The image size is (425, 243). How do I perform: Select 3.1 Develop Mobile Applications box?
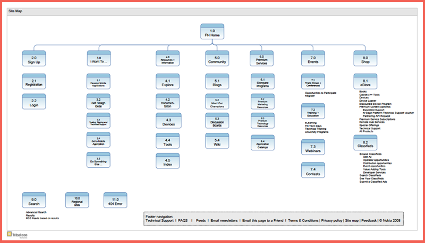pyautogui.click(x=98, y=82)
